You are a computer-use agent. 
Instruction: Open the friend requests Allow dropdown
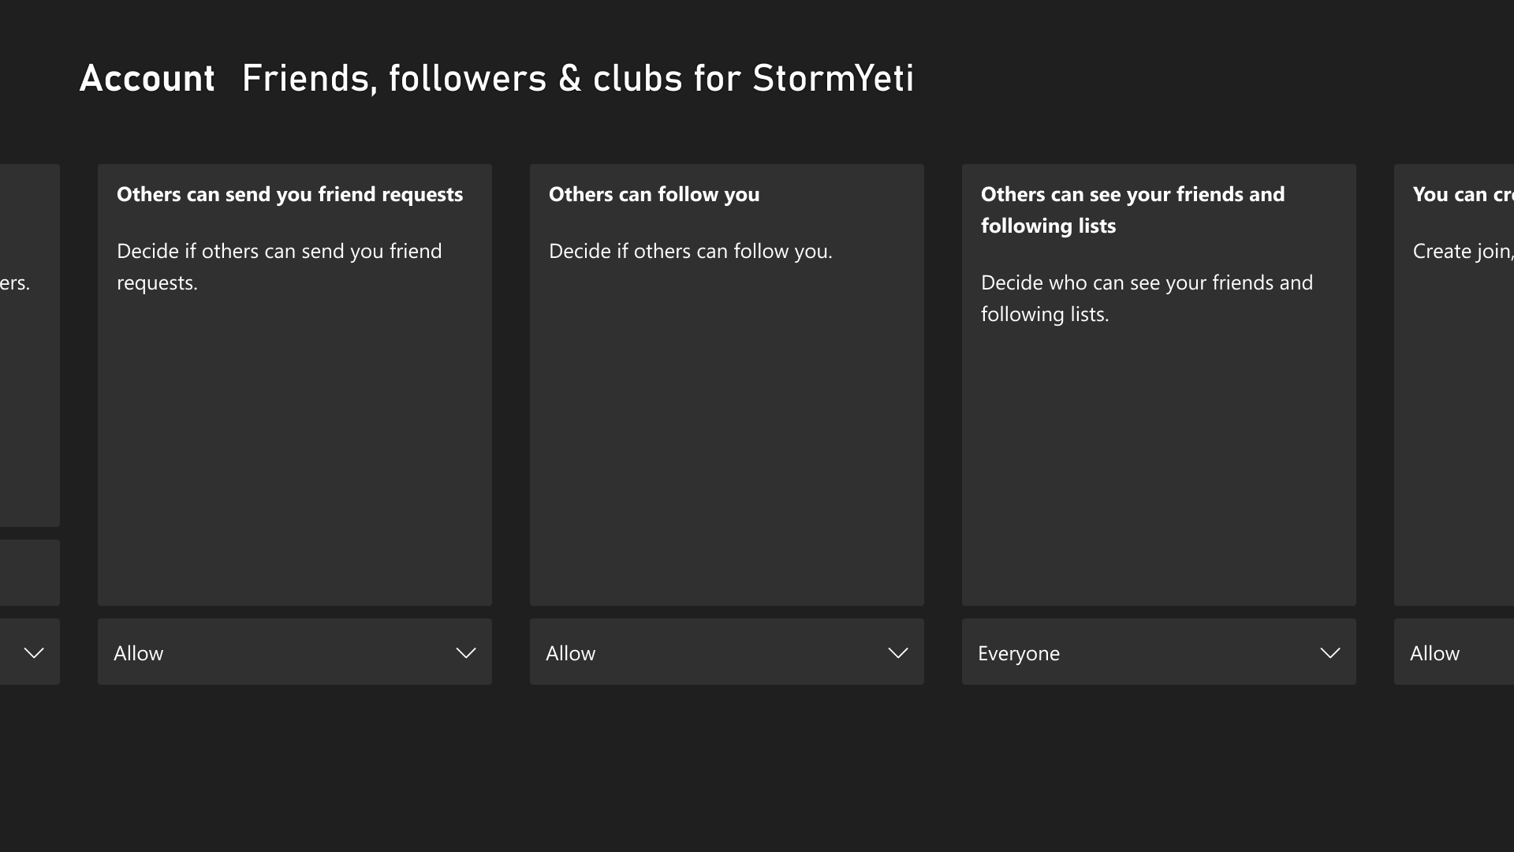click(293, 652)
